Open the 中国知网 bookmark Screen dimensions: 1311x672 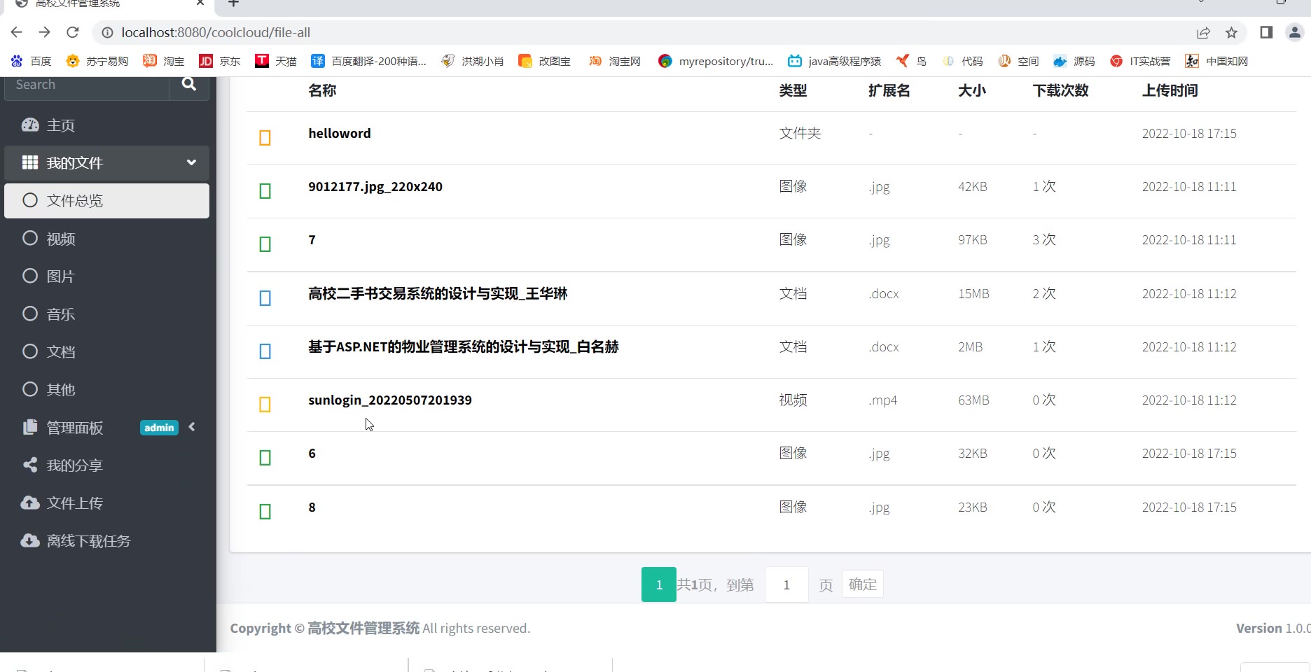coord(1216,61)
